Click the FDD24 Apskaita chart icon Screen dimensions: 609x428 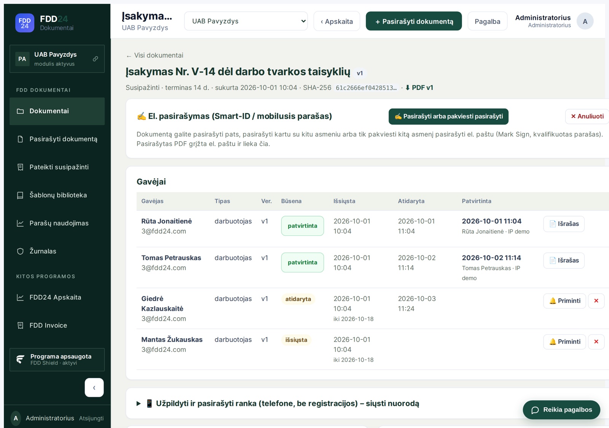[x=20, y=298]
